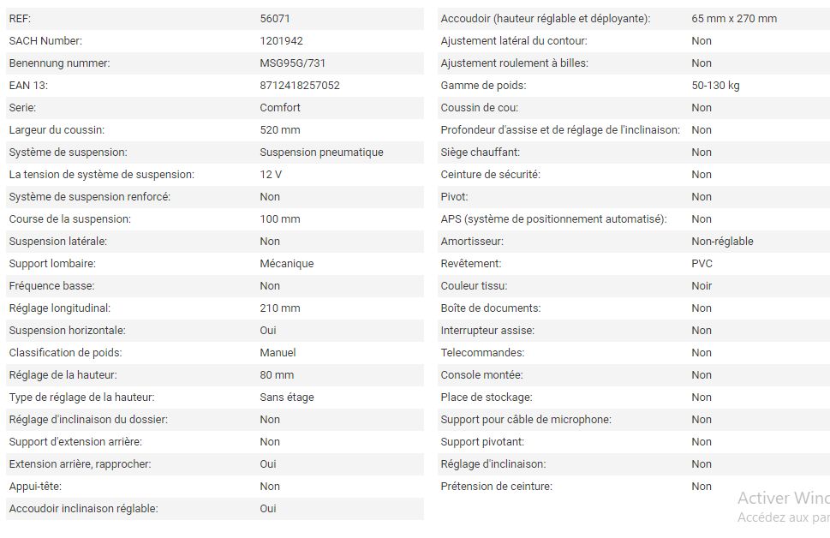Click the 210 mm longitudinal adjustment value
This screenshot has width=830, height=538.
[280, 308]
